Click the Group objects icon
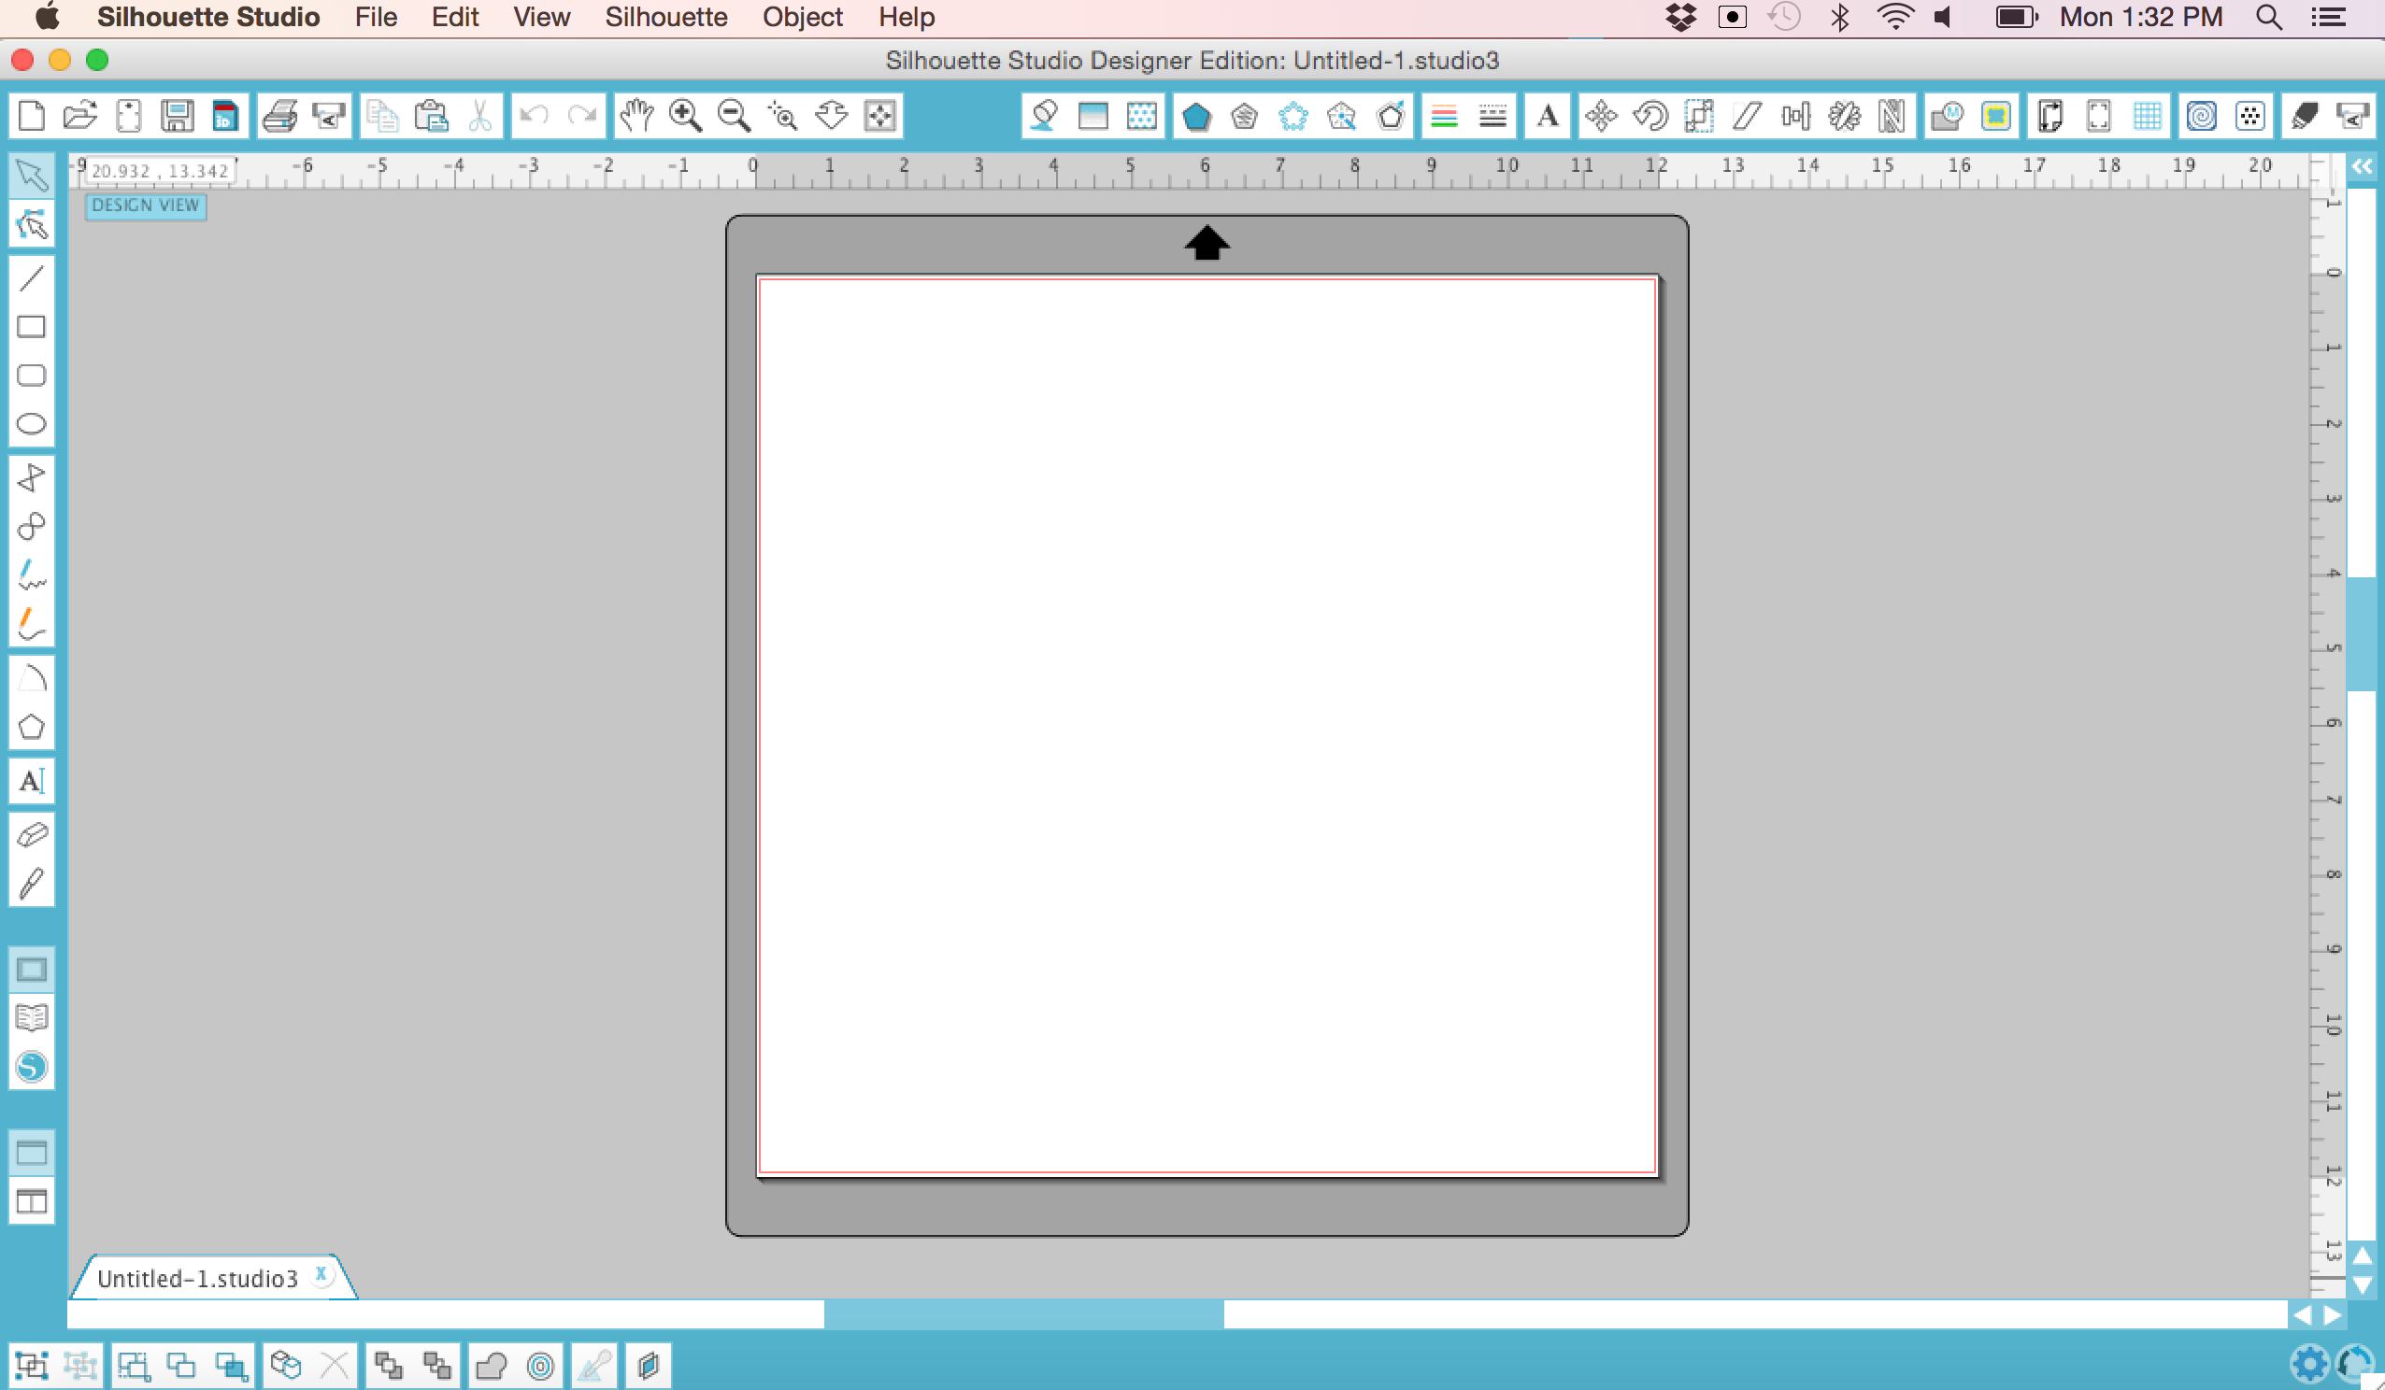This screenshot has width=2385, height=1390. click(x=32, y=1366)
